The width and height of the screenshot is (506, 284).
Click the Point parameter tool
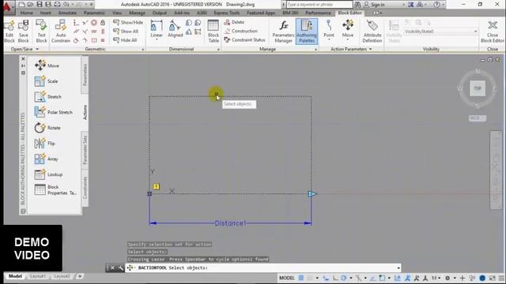[329, 30]
